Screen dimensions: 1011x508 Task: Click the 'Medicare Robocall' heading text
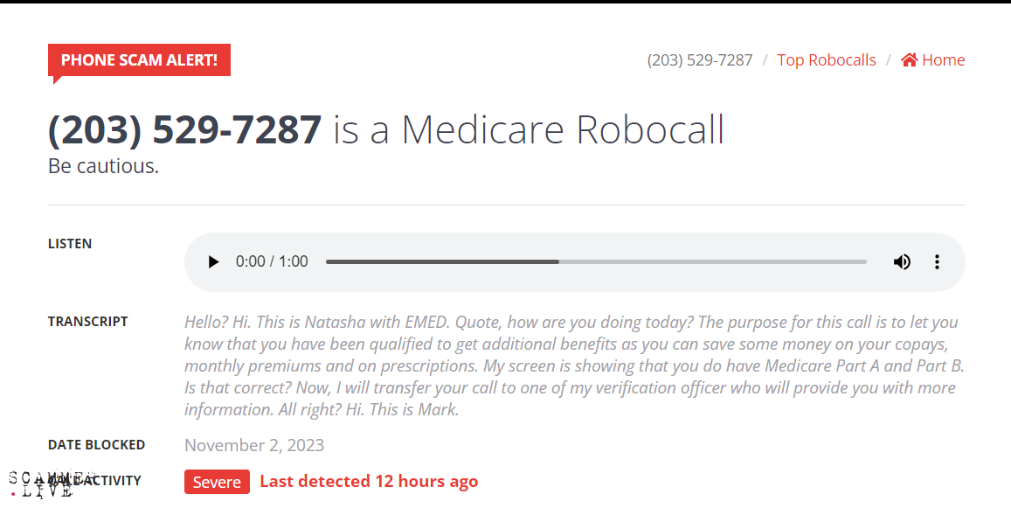tap(562, 129)
